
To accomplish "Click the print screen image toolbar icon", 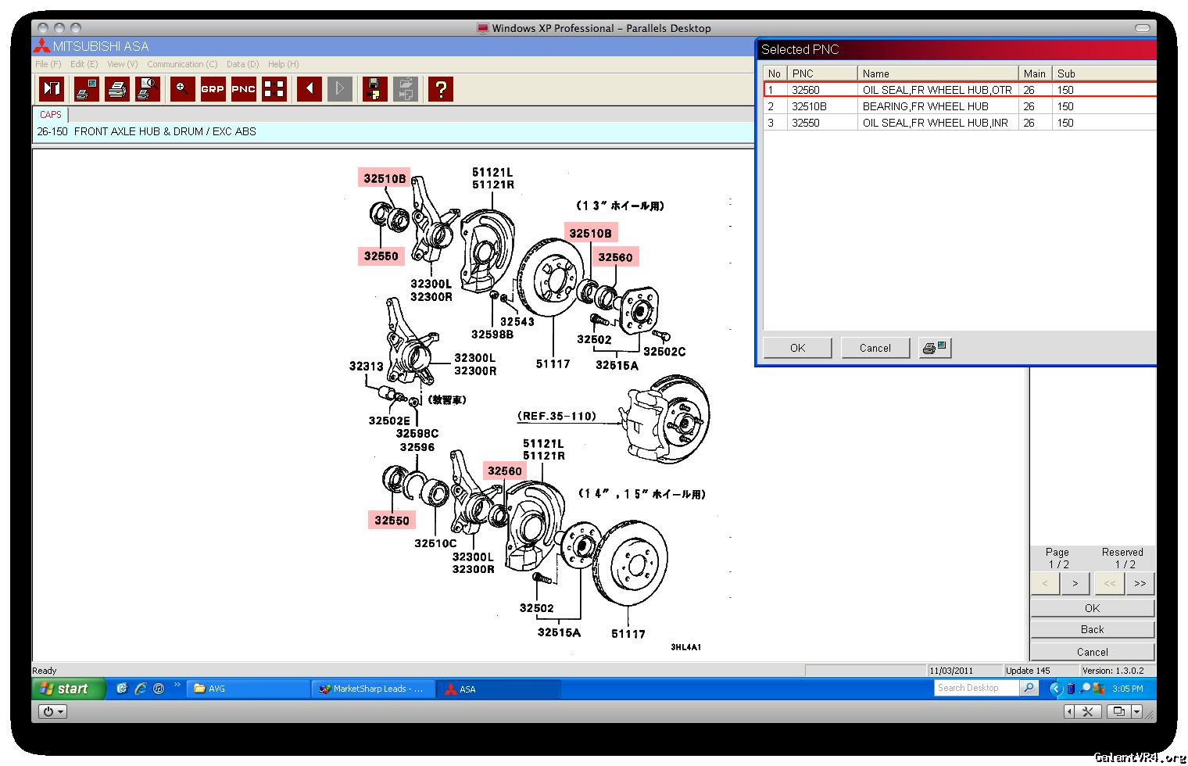I will pos(86,88).
